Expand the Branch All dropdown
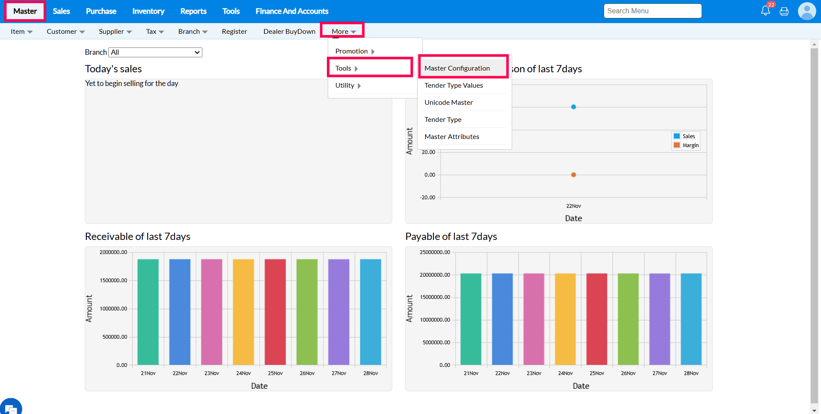The width and height of the screenshot is (821, 414). [x=155, y=52]
